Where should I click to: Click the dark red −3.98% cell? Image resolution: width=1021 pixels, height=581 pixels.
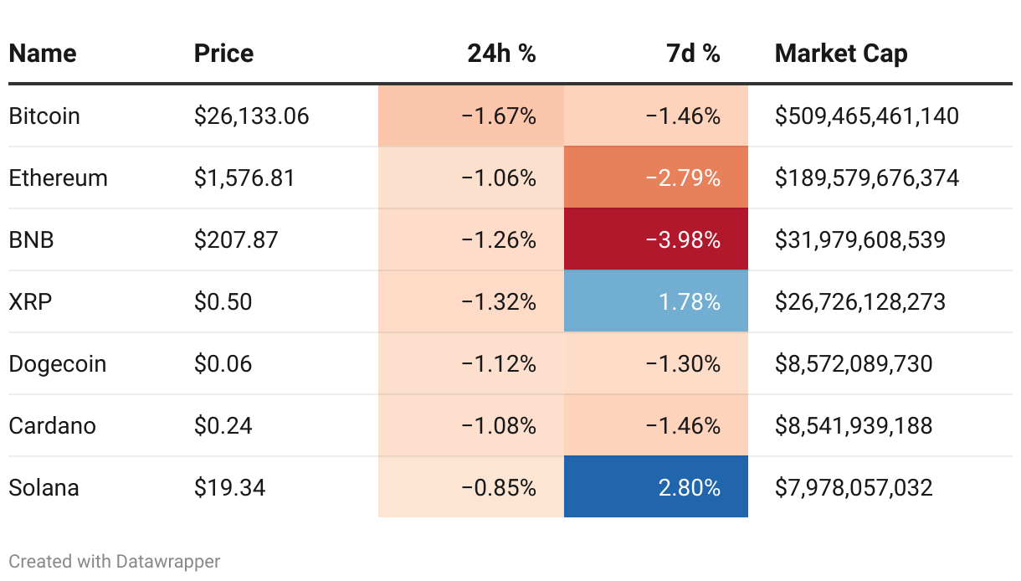tap(656, 239)
